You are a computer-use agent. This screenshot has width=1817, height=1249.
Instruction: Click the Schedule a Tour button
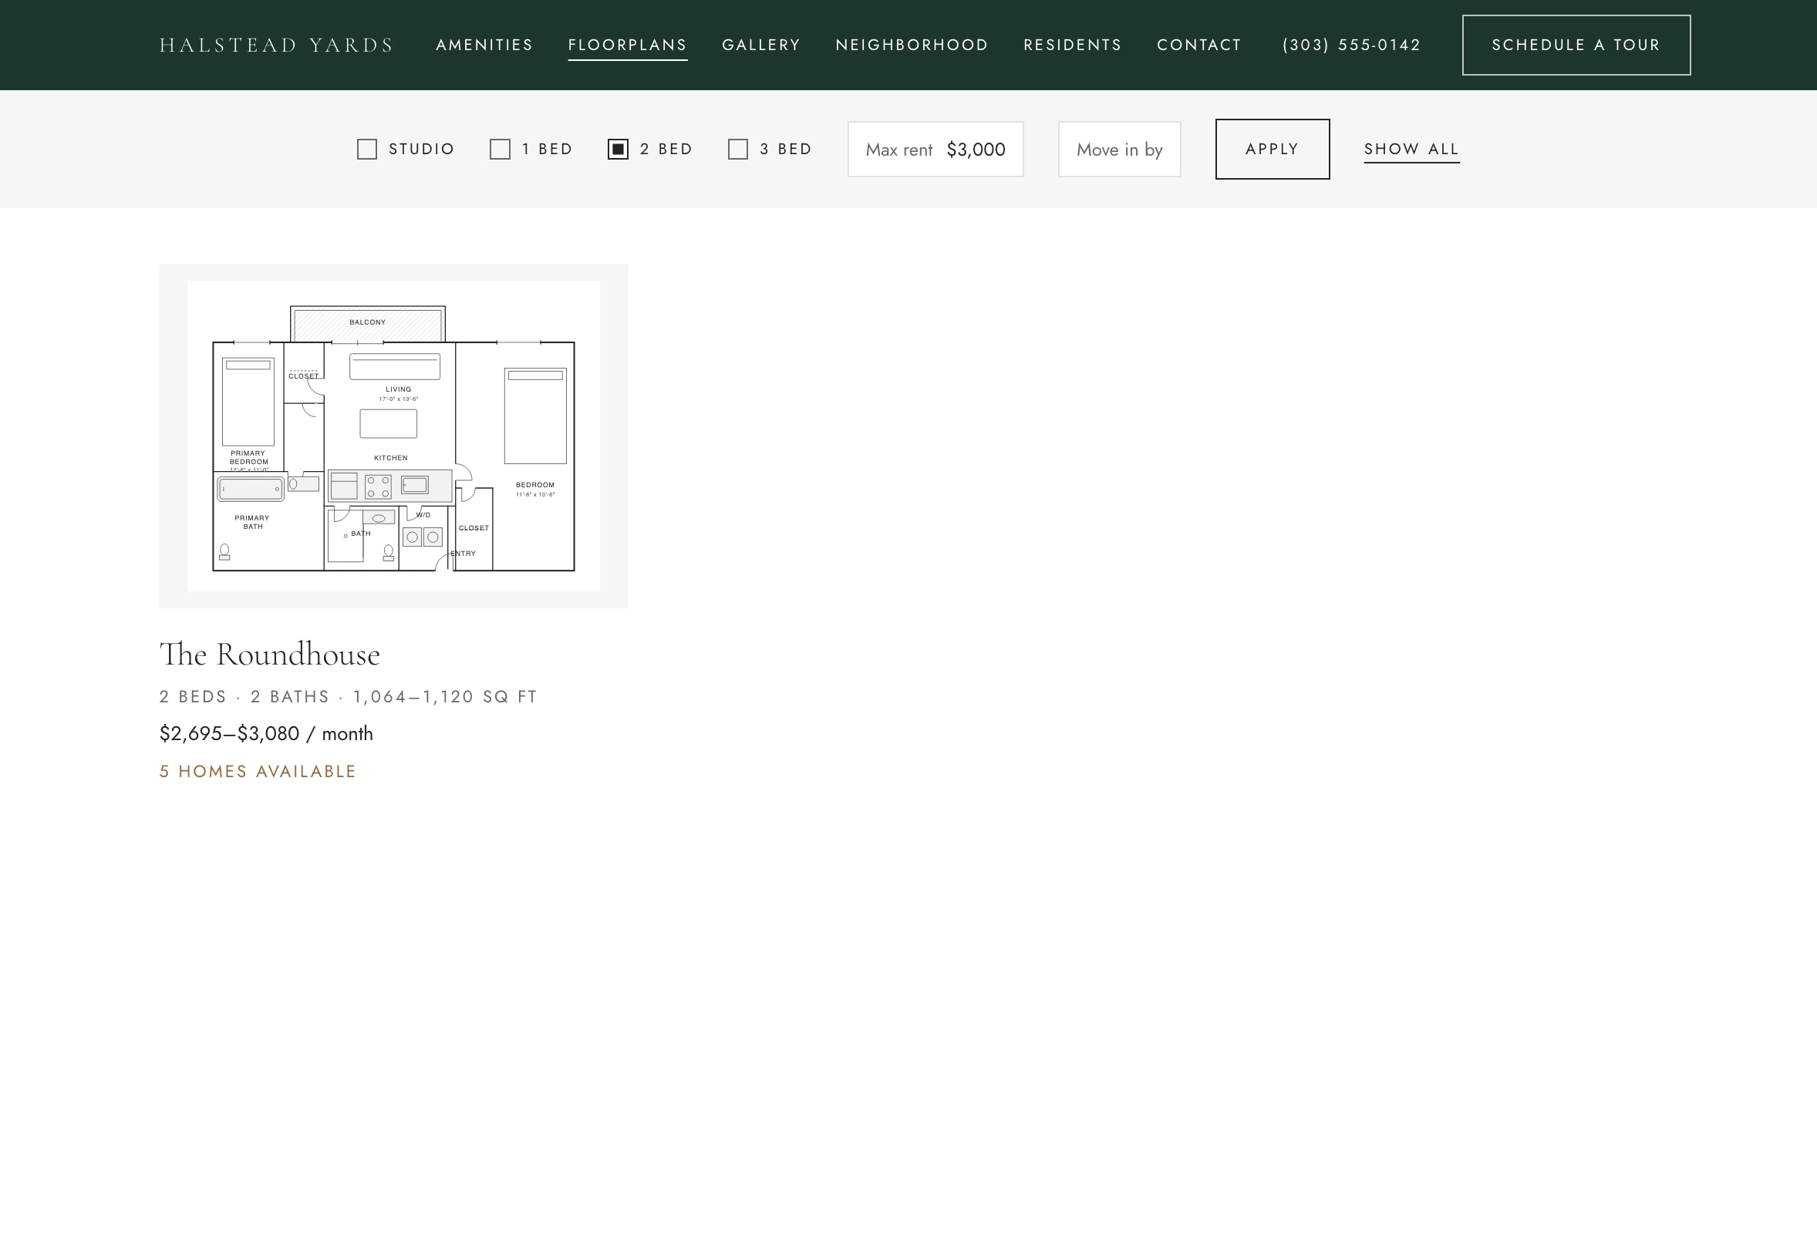tap(1576, 45)
